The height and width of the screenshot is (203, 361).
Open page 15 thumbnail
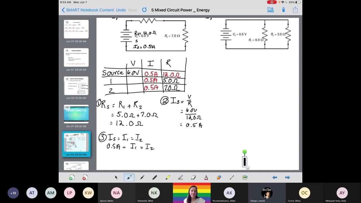(76, 166)
